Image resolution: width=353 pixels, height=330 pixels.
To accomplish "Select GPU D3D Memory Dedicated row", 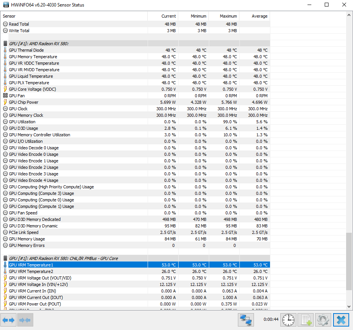I will 135,219.
